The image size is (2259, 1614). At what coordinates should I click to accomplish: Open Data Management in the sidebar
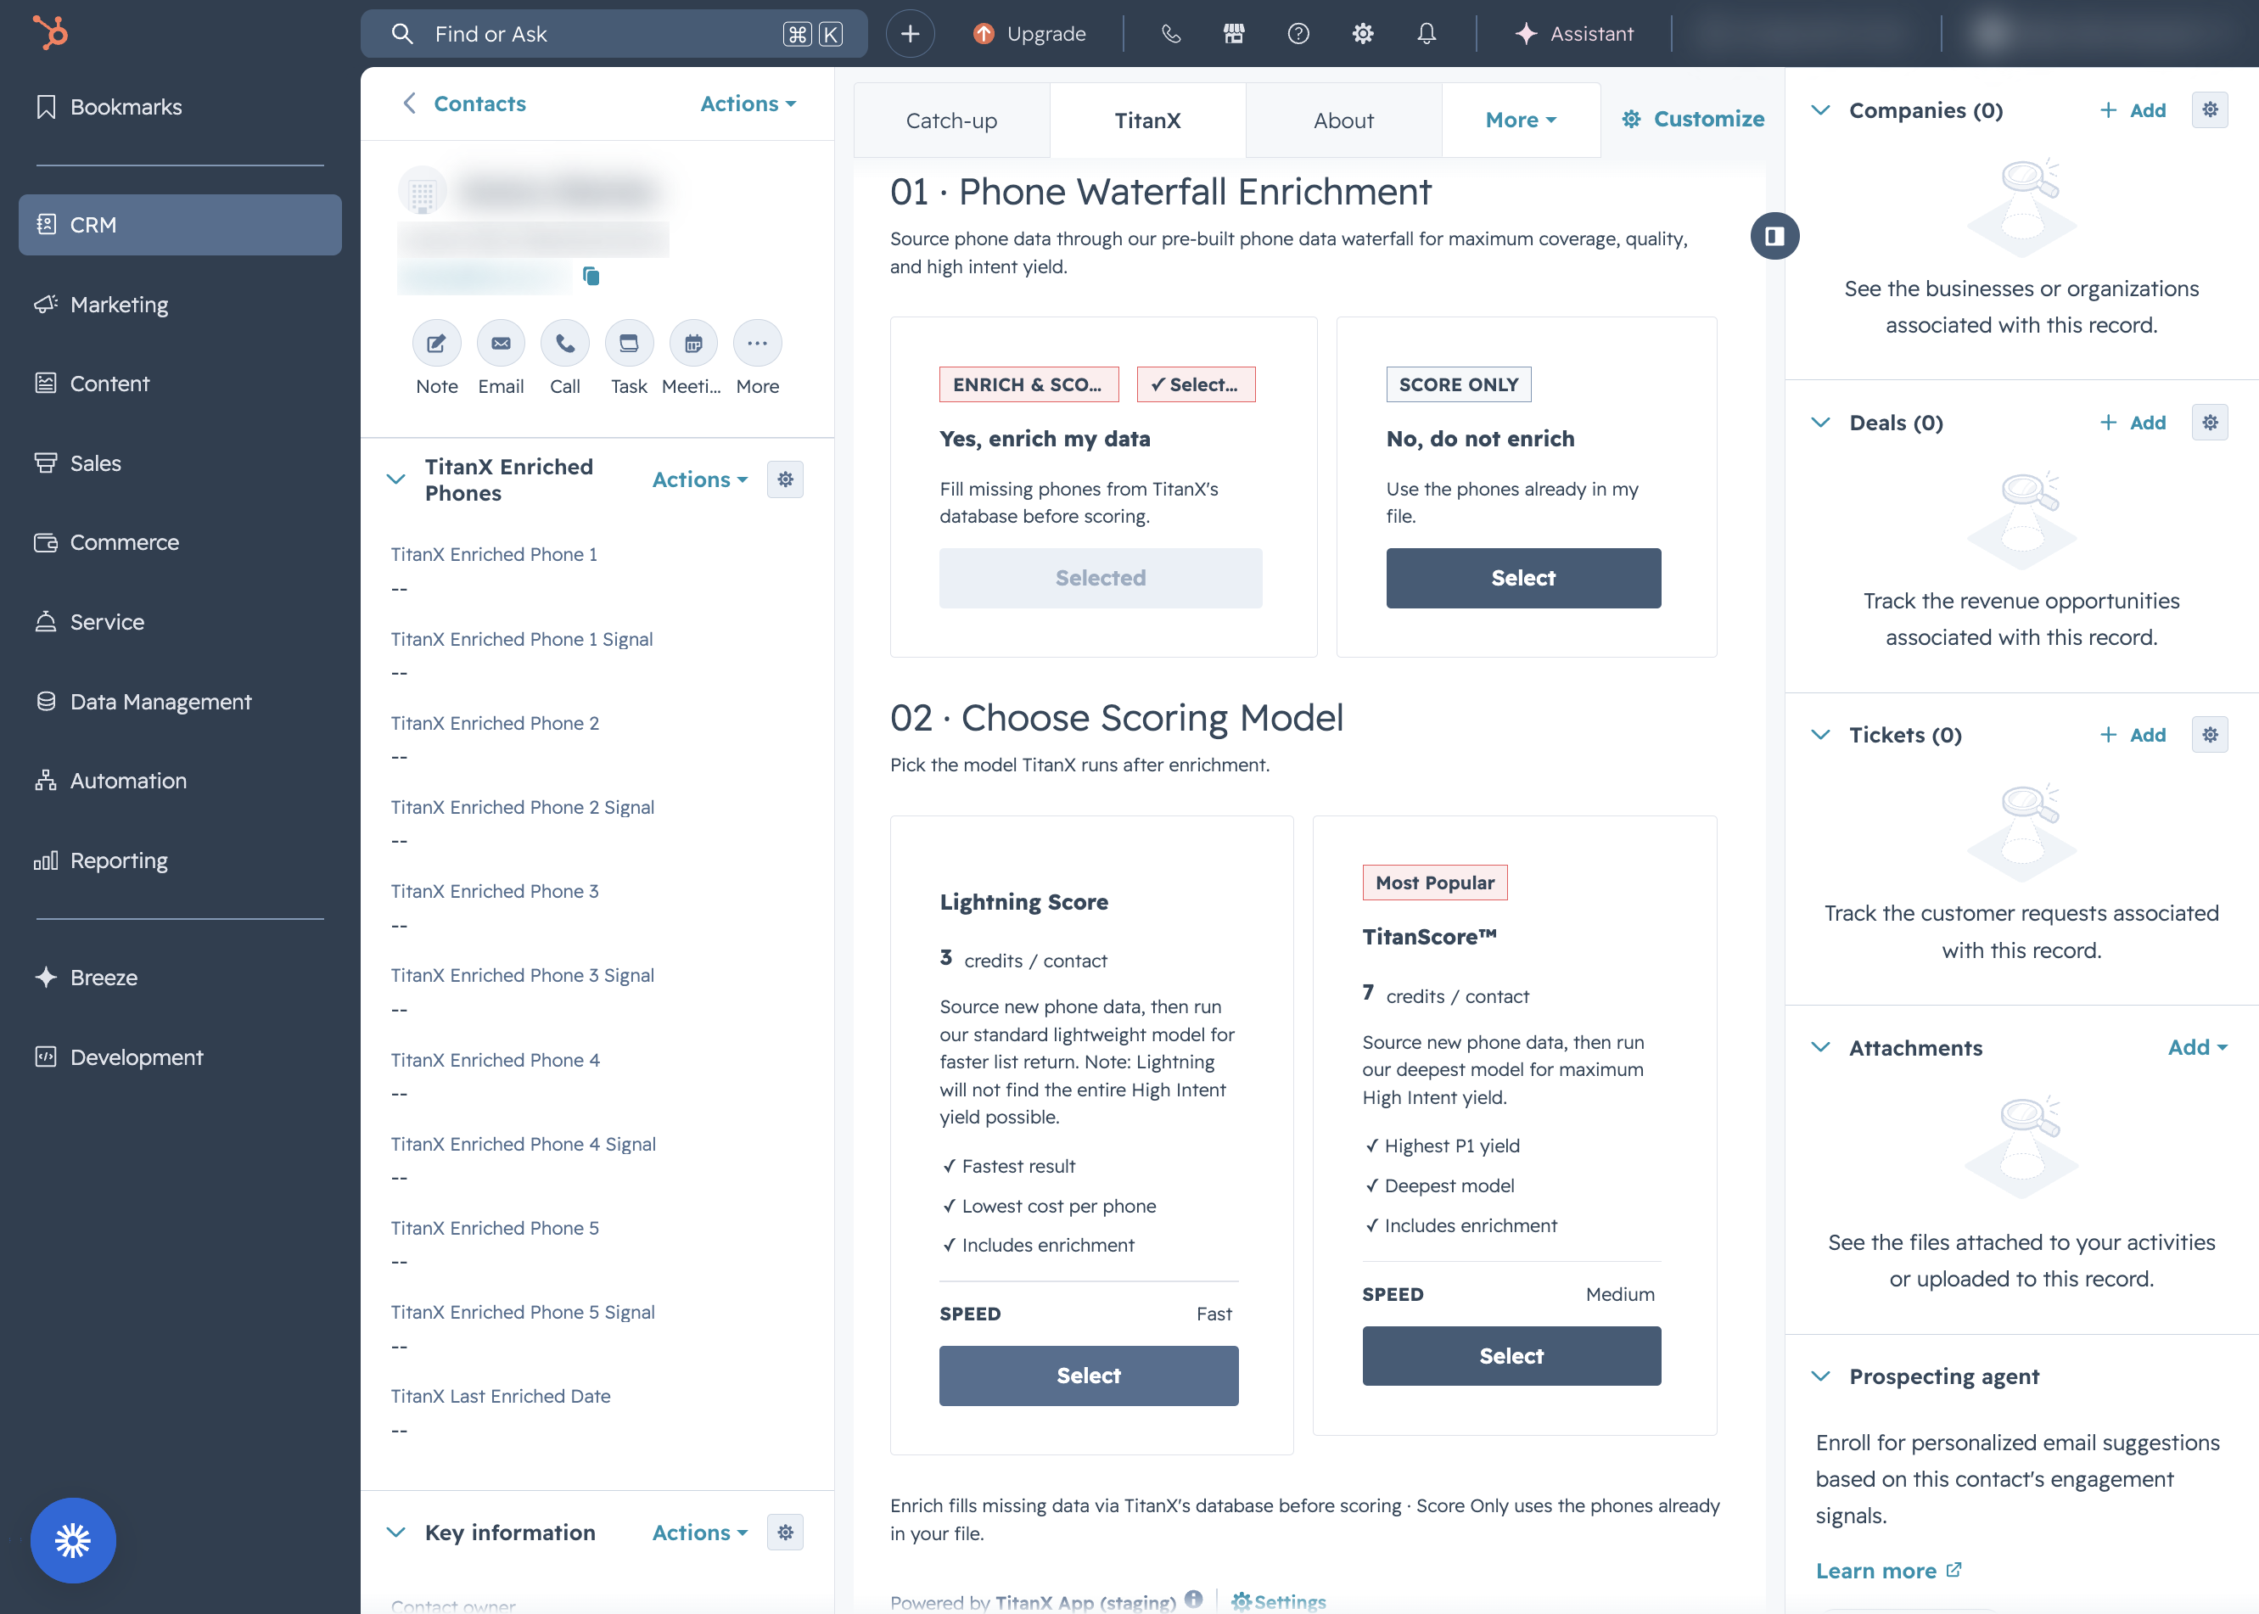180,702
